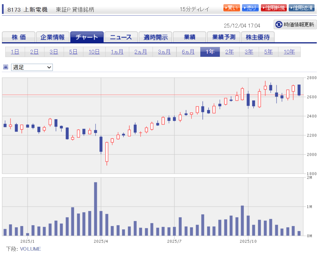Image resolution: width=319 pixels, height=254 pixels.
Task: Change chart period to 10年
Action: (x=289, y=52)
